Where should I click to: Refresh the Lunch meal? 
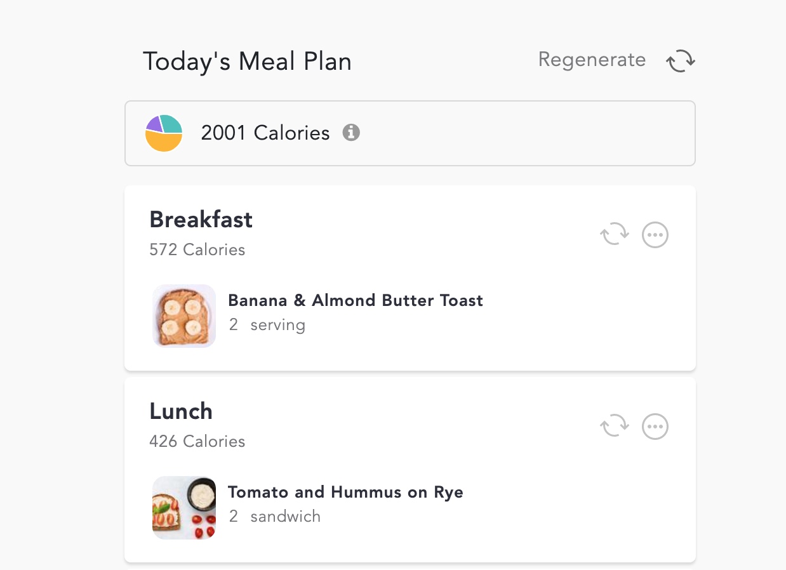pyautogui.click(x=615, y=426)
